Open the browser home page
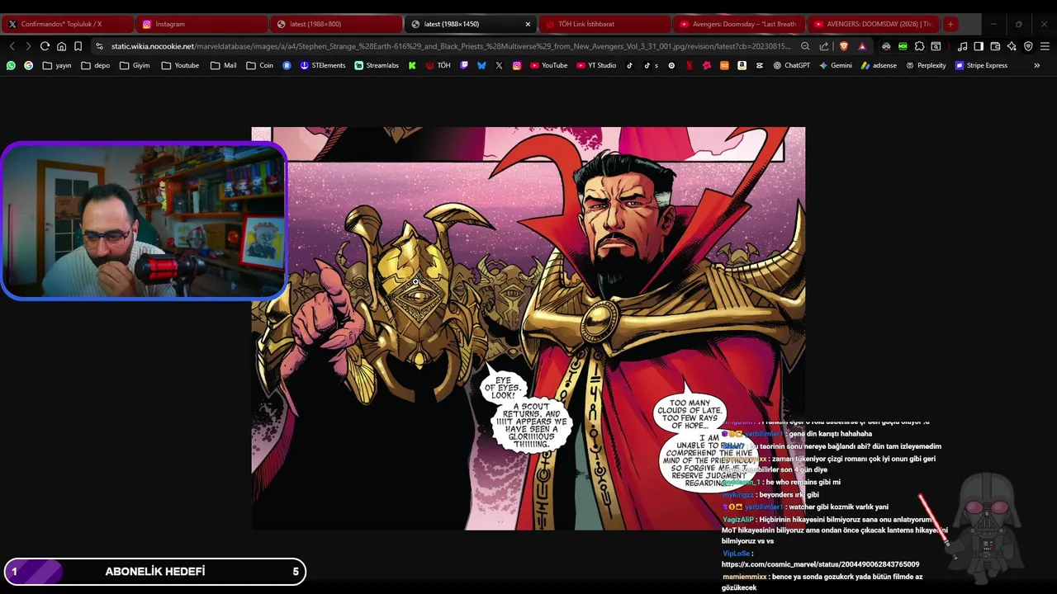This screenshot has width=1057, height=594. pos(61,46)
